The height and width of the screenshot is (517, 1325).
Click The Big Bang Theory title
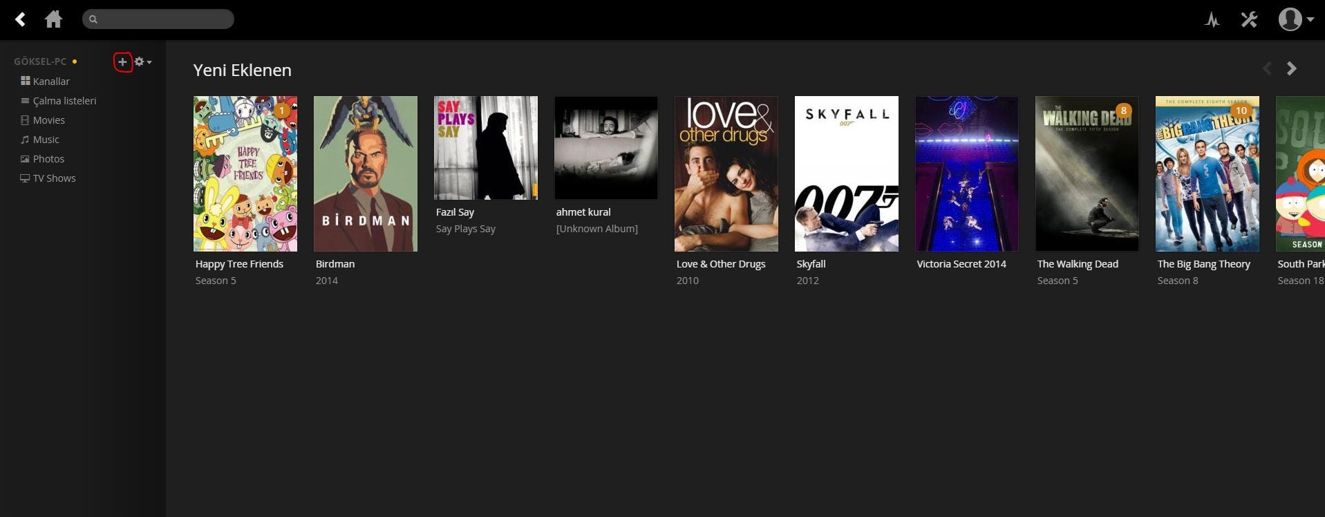(x=1204, y=264)
